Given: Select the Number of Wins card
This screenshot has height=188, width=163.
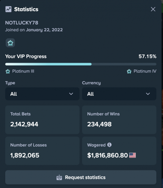Looking at the screenshot, I should pos(119,120).
